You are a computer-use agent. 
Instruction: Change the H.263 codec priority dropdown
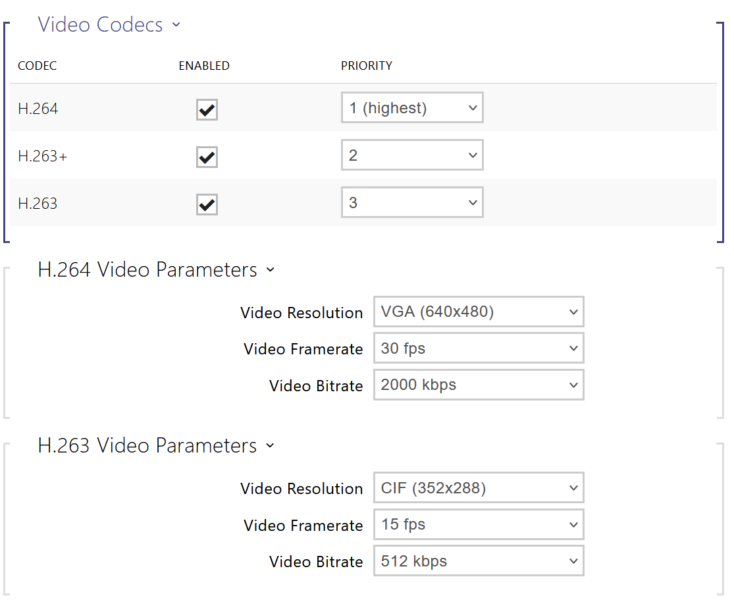(412, 203)
